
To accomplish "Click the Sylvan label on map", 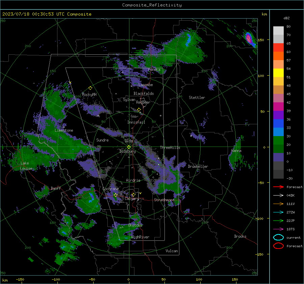I will click(129, 100).
